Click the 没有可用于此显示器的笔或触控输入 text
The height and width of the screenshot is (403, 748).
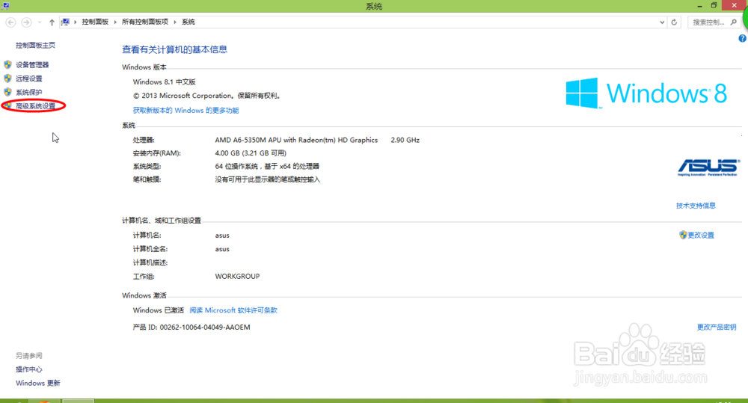[x=267, y=179]
